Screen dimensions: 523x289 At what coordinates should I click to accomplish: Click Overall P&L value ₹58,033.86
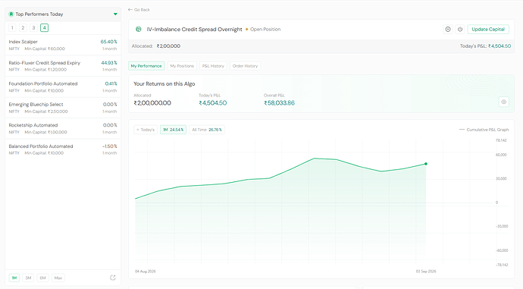point(279,103)
